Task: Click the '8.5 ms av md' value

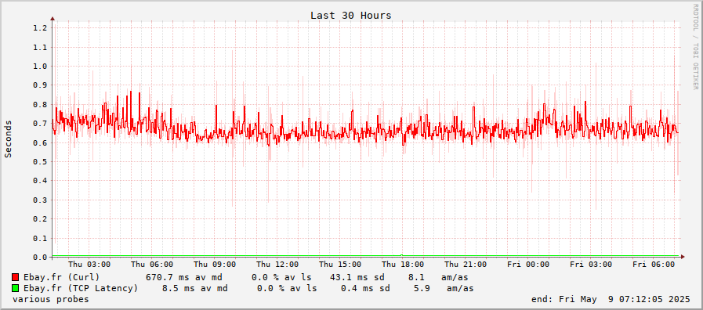Action: tap(194, 288)
